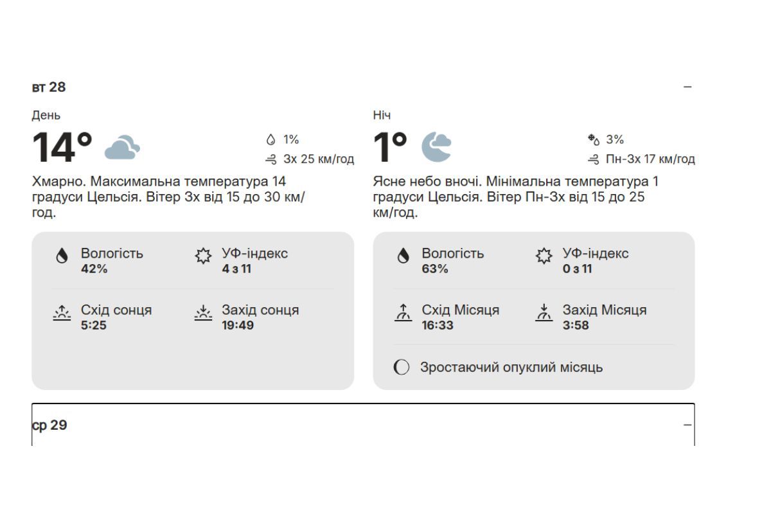Image resolution: width=771 pixels, height=514 pixels.
Task: Click the clear night moon icon
Action: click(436, 147)
